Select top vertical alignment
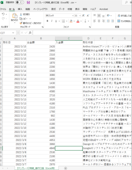The height and width of the screenshot is (170, 132). click(95, 16)
